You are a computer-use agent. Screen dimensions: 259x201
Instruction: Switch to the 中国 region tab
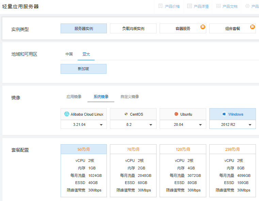69,54
